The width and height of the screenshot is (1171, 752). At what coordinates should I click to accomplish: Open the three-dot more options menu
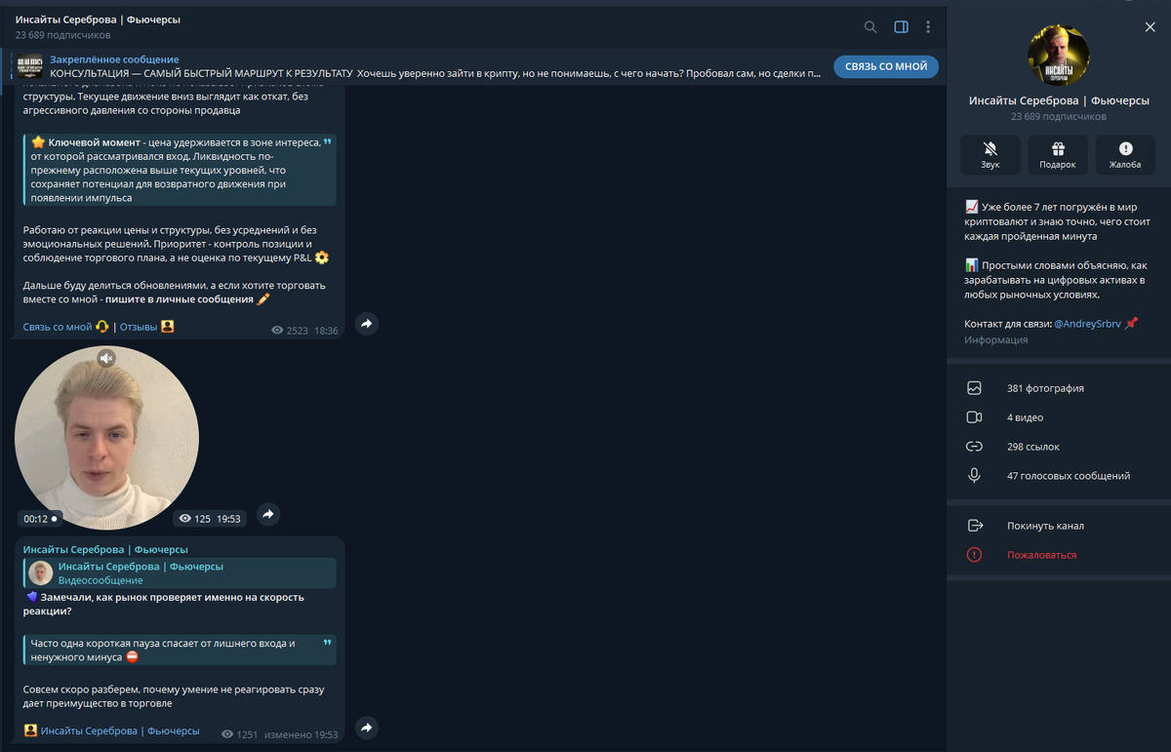[x=928, y=27]
